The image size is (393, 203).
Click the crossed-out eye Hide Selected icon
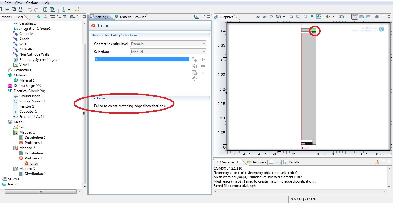click(258, 17)
